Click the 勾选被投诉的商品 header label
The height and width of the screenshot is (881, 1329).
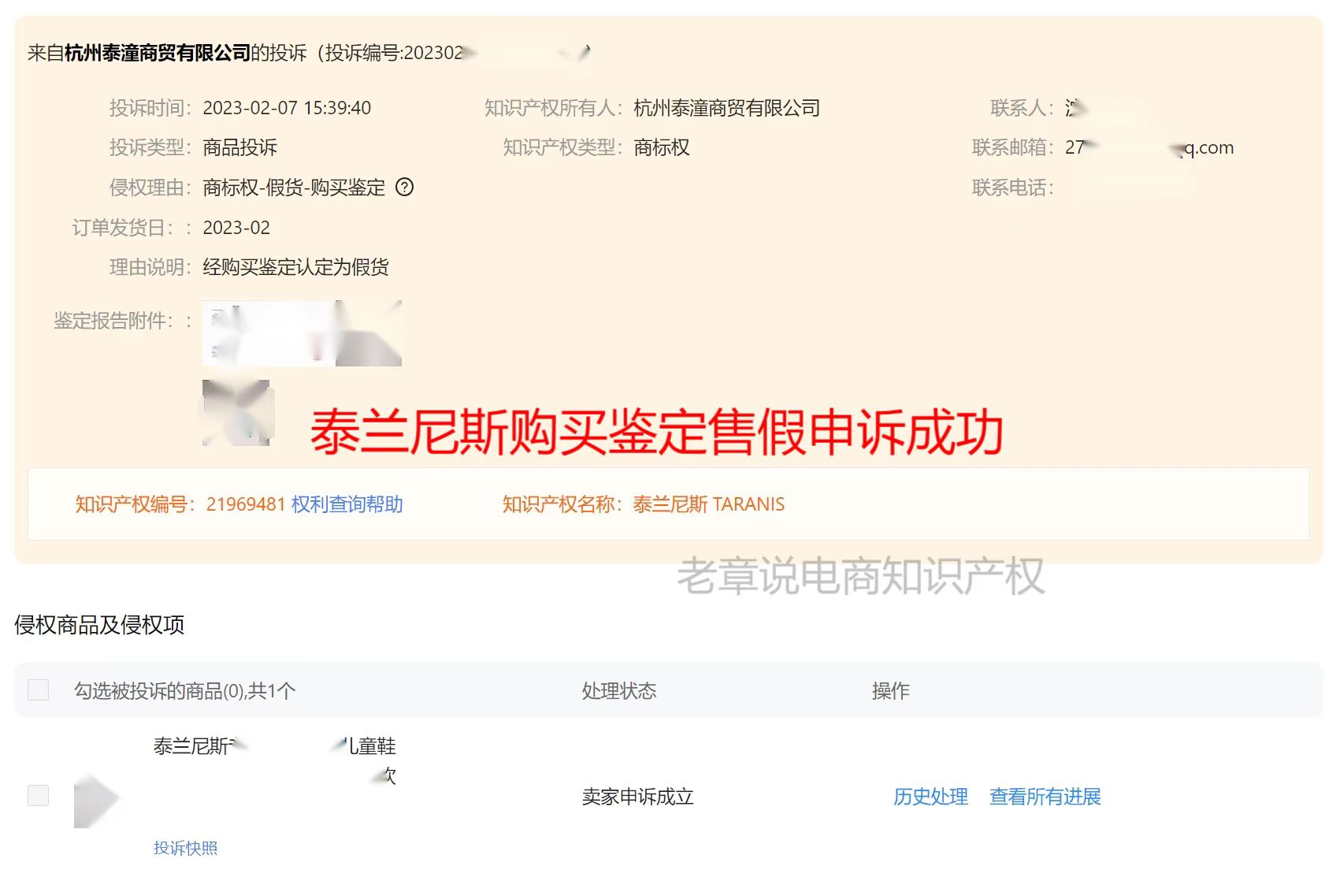tap(184, 691)
